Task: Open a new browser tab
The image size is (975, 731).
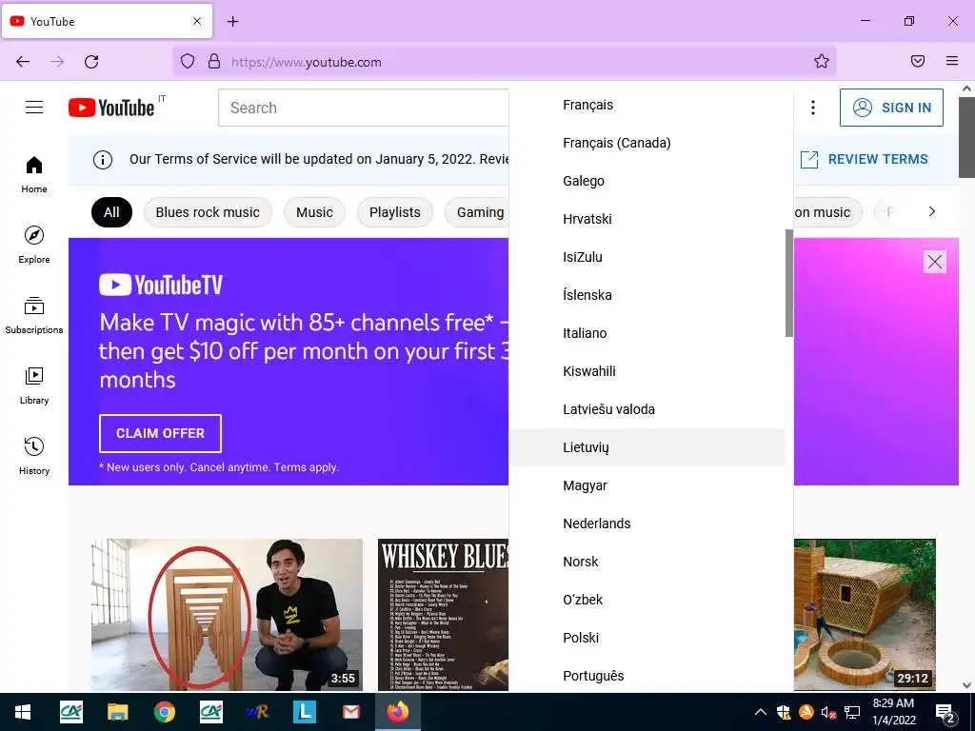Action: [x=232, y=22]
